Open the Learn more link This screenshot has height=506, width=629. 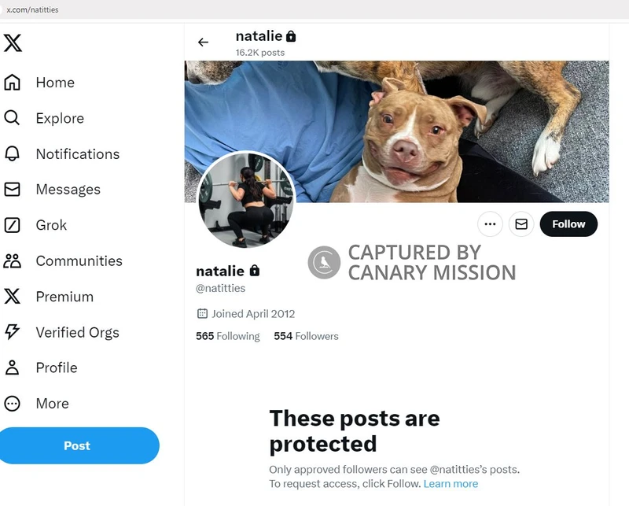click(451, 484)
